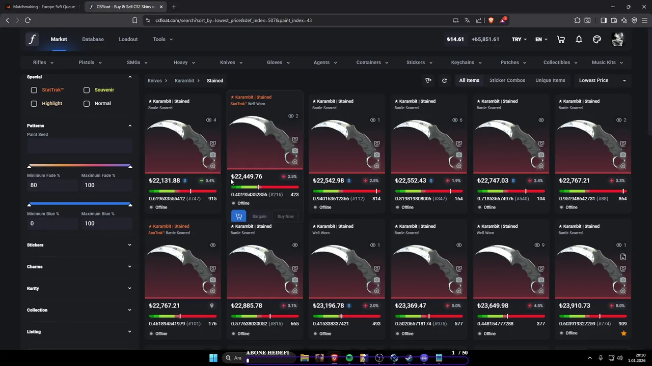Enable the StatTrak checkbox
This screenshot has width=652, height=366.
click(x=34, y=90)
